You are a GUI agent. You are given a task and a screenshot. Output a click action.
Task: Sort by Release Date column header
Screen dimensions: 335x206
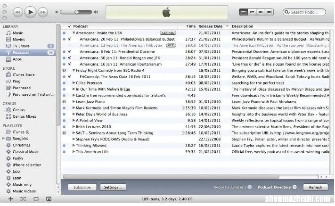pos(213,26)
